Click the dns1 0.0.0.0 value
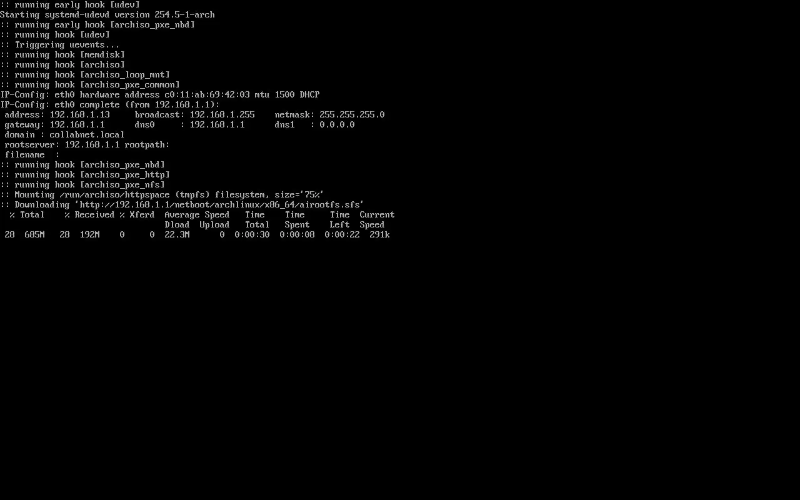The height and width of the screenshot is (500, 800). click(x=337, y=124)
